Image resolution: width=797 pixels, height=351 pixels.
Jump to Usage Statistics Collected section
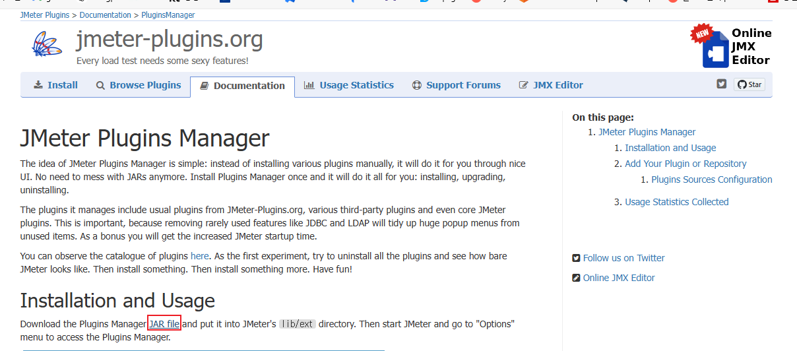click(x=677, y=202)
